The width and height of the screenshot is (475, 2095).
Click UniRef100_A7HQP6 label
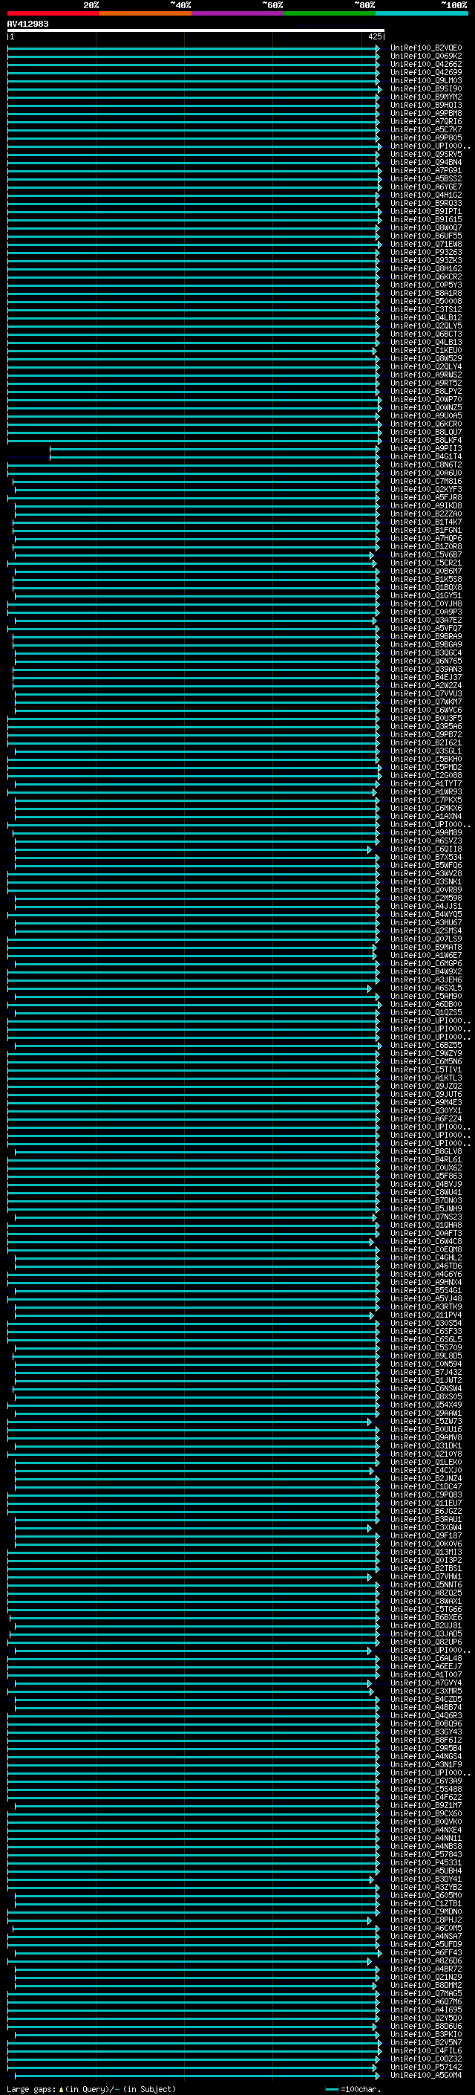pyautogui.click(x=426, y=538)
